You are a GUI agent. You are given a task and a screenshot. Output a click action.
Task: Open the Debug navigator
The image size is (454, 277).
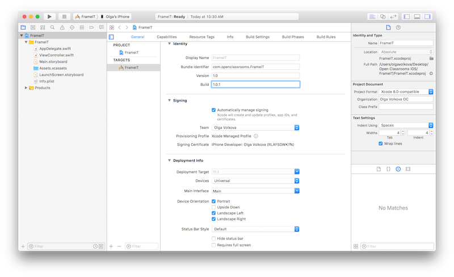point(82,27)
